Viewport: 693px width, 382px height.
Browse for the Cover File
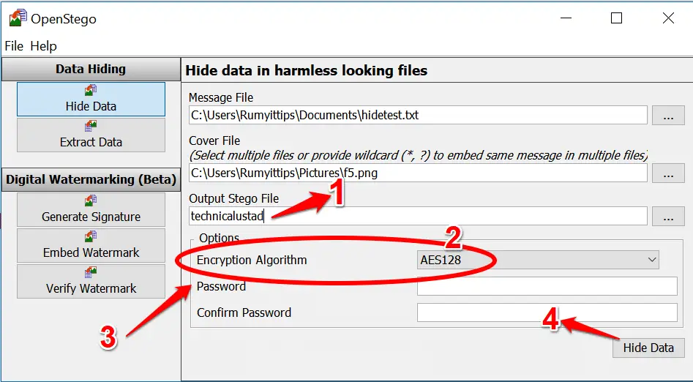tap(668, 173)
